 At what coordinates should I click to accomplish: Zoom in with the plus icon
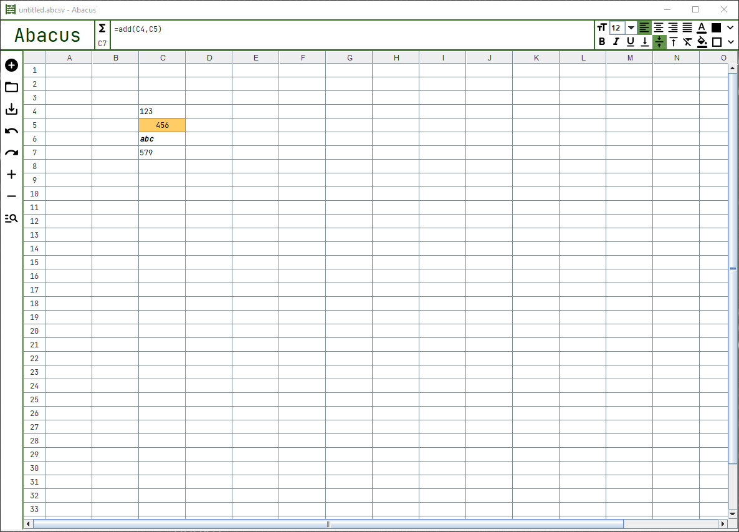pos(11,175)
